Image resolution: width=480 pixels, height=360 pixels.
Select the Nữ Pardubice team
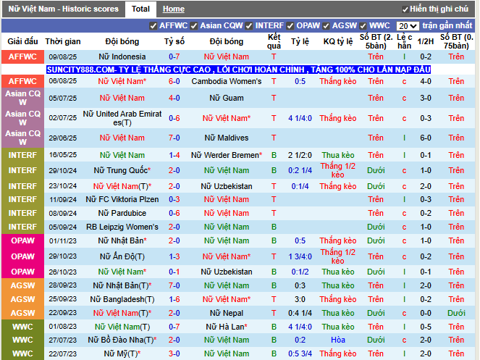122,213
